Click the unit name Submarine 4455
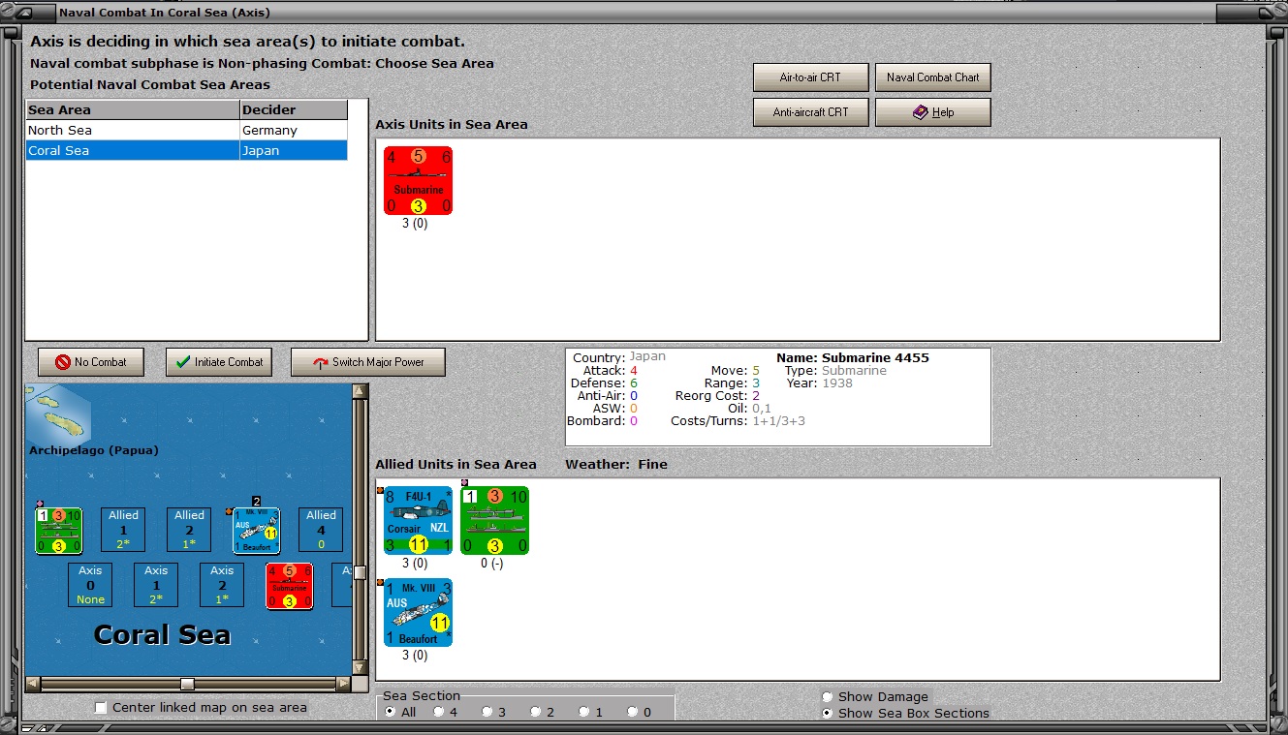The width and height of the screenshot is (1288, 735). pos(875,358)
